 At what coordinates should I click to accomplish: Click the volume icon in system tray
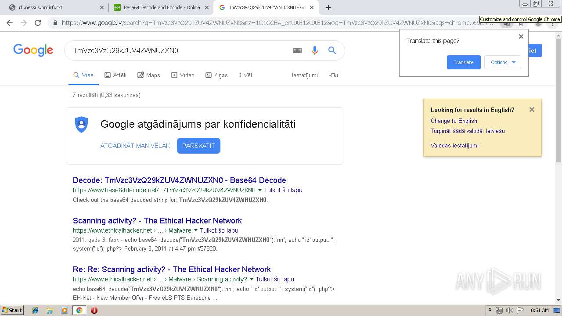(x=509, y=310)
